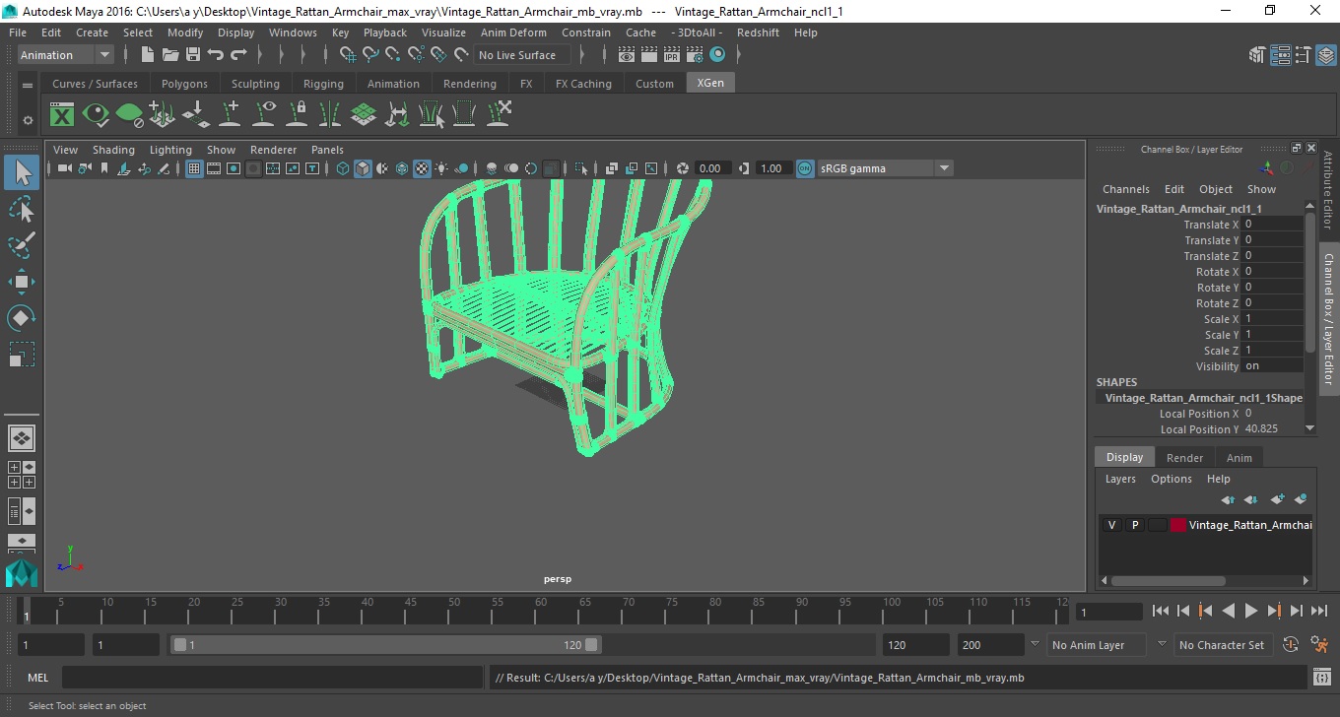This screenshot has height=717, width=1340.
Task: Open the viewport Shading menu
Action: 113,150
